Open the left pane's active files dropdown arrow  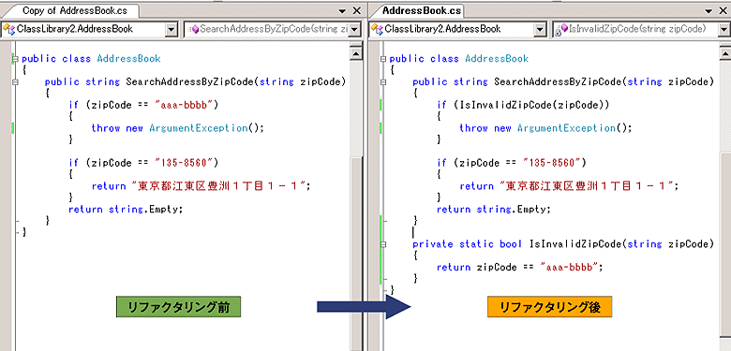pyautogui.click(x=343, y=10)
